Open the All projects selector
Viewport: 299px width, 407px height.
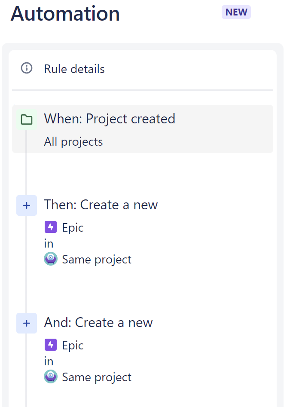pyautogui.click(x=73, y=141)
